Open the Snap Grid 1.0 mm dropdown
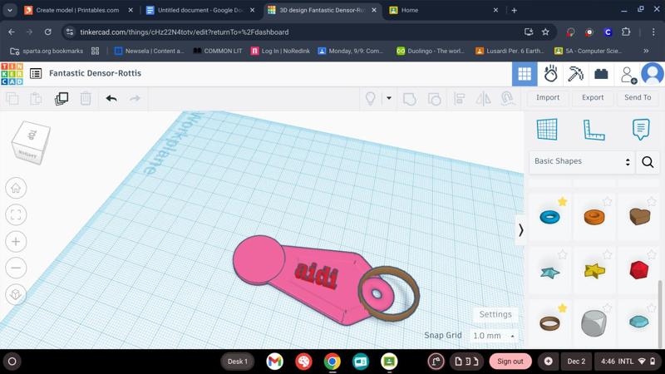 494,336
